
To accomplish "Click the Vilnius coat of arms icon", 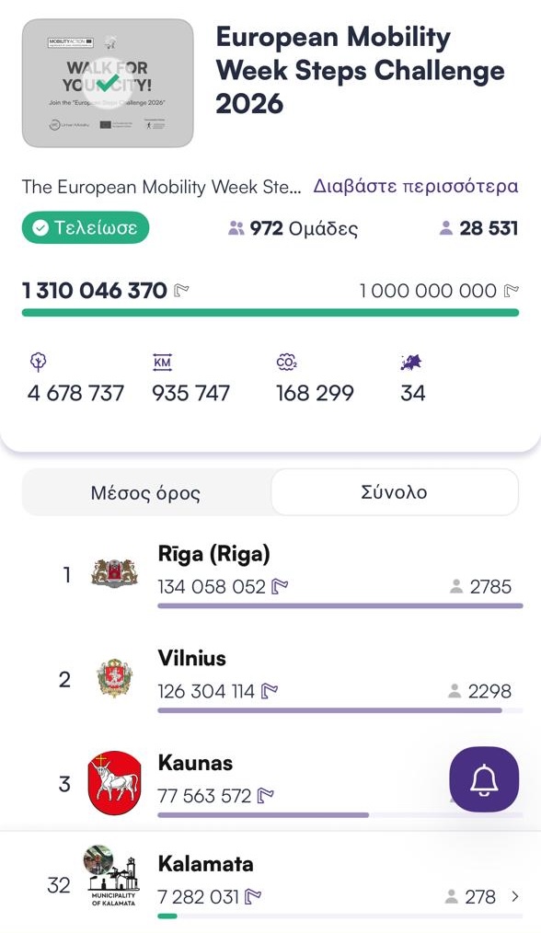I will click(x=114, y=678).
